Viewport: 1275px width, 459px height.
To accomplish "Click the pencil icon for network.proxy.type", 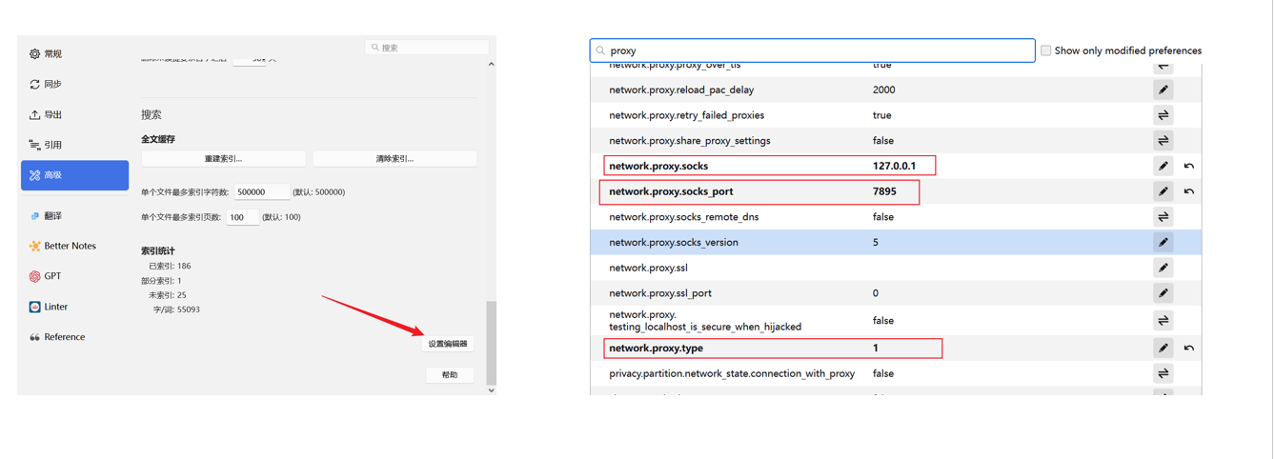I will coord(1163,349).
